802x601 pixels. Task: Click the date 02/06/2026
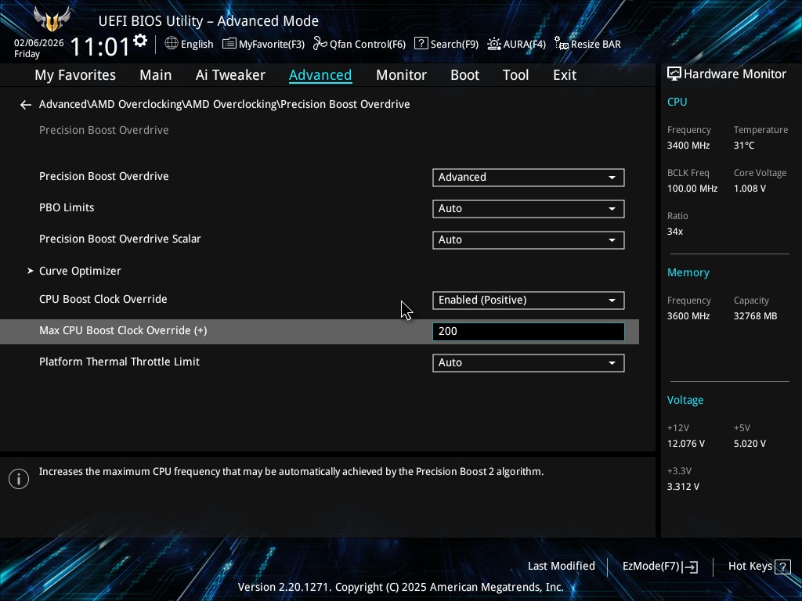pyautogui.click(x=39, y=43)
